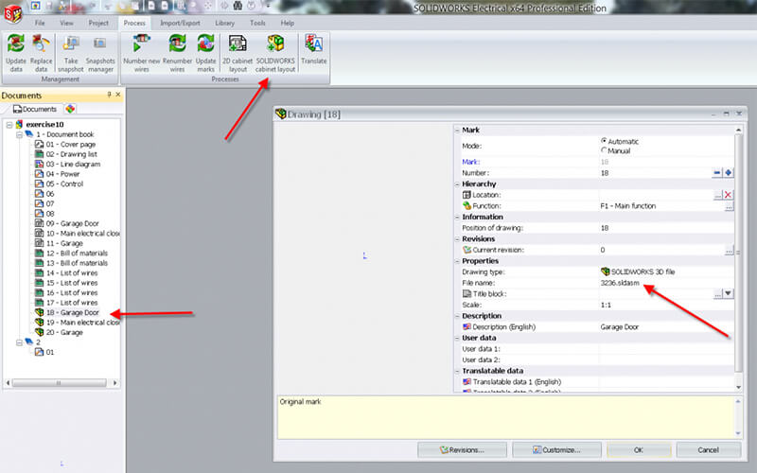This screenshot has height=473, width=757.
Task: Click the Replace data ribbon icon
Action: point(41,53)
